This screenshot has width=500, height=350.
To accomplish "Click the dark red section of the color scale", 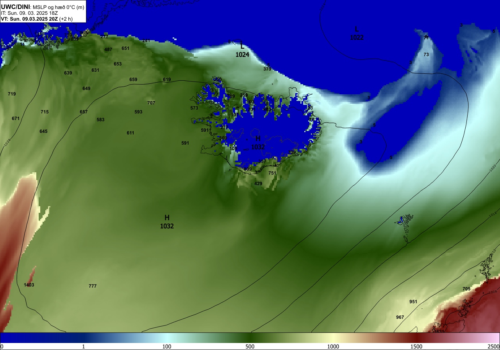I will (416, 338).
